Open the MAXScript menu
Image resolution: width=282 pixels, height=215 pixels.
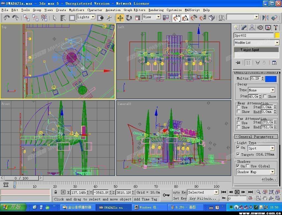coord(192,10)
